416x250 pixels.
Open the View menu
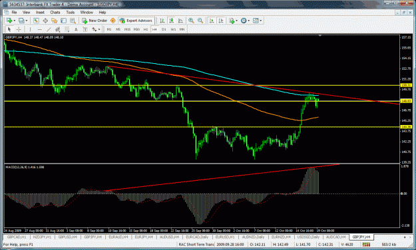click(x=26, y=12)
